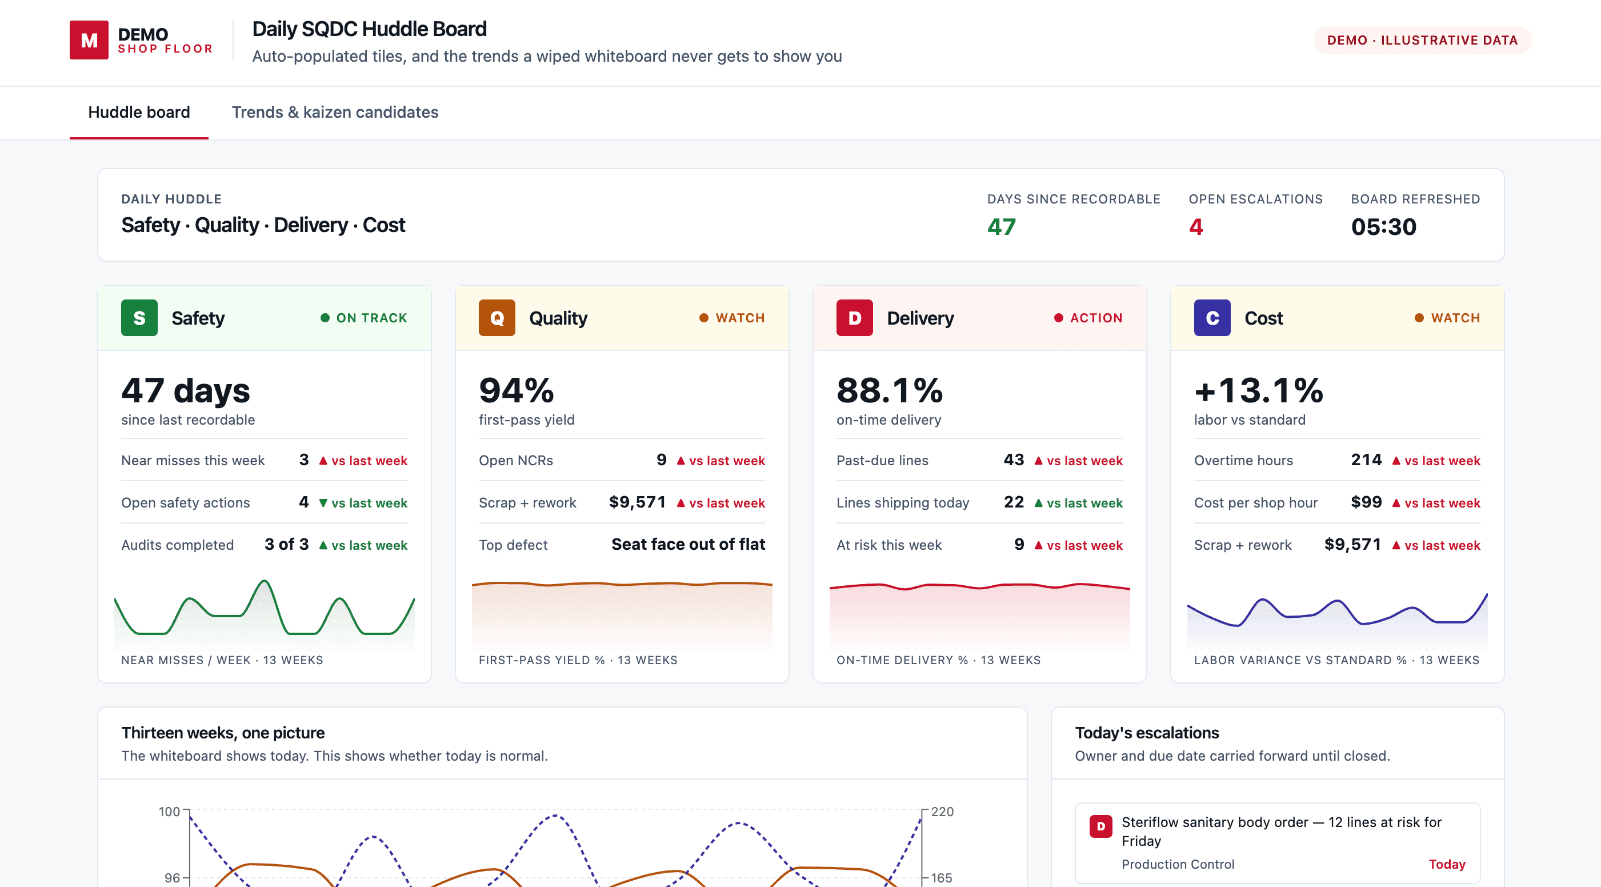The height and width of the screenshot is (887, 1601).
Task: Click the WATCH status dot on Quality tile
Action: pos(703,318)
